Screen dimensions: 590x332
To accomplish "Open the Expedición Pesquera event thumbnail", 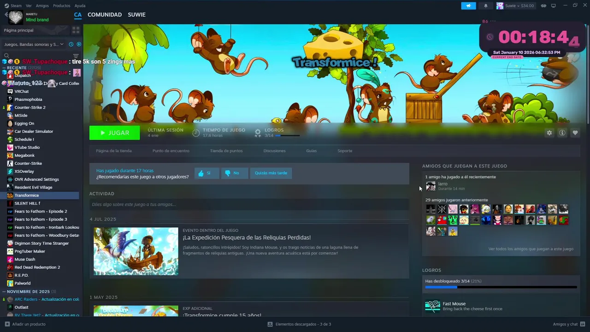I will tap(136, 251).
